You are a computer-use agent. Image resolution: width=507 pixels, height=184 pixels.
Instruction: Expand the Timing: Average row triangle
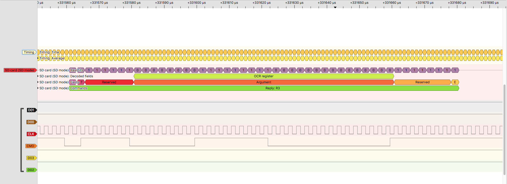point(38,58)
